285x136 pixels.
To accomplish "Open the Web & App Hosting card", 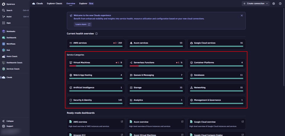I will pos(96,76).
